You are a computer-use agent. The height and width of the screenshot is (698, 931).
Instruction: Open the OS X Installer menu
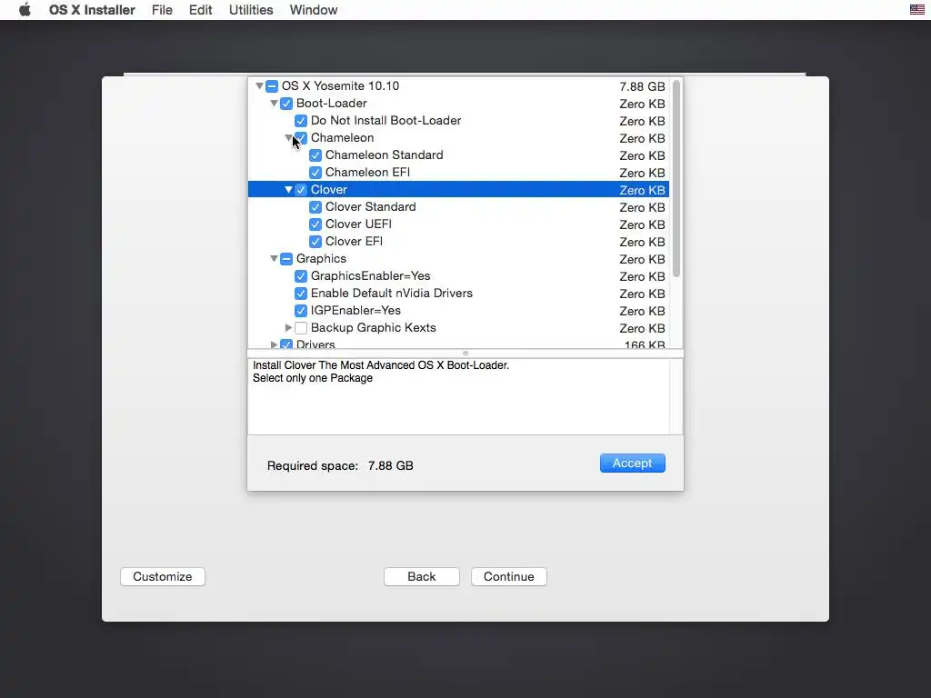point(92,10)
